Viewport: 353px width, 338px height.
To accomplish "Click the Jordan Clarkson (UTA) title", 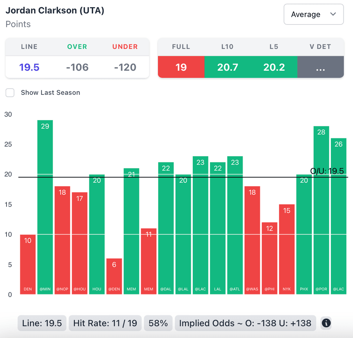I will (x=55, y=11).
